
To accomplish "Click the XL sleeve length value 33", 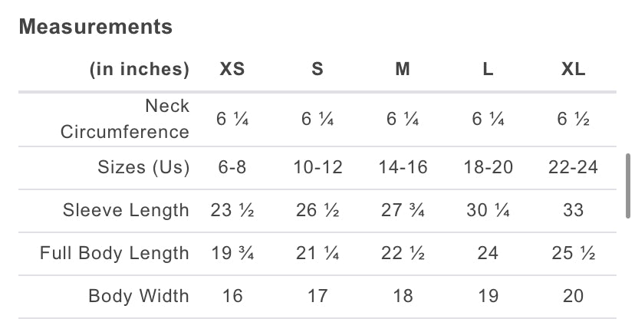I will [x=573, y=210].
